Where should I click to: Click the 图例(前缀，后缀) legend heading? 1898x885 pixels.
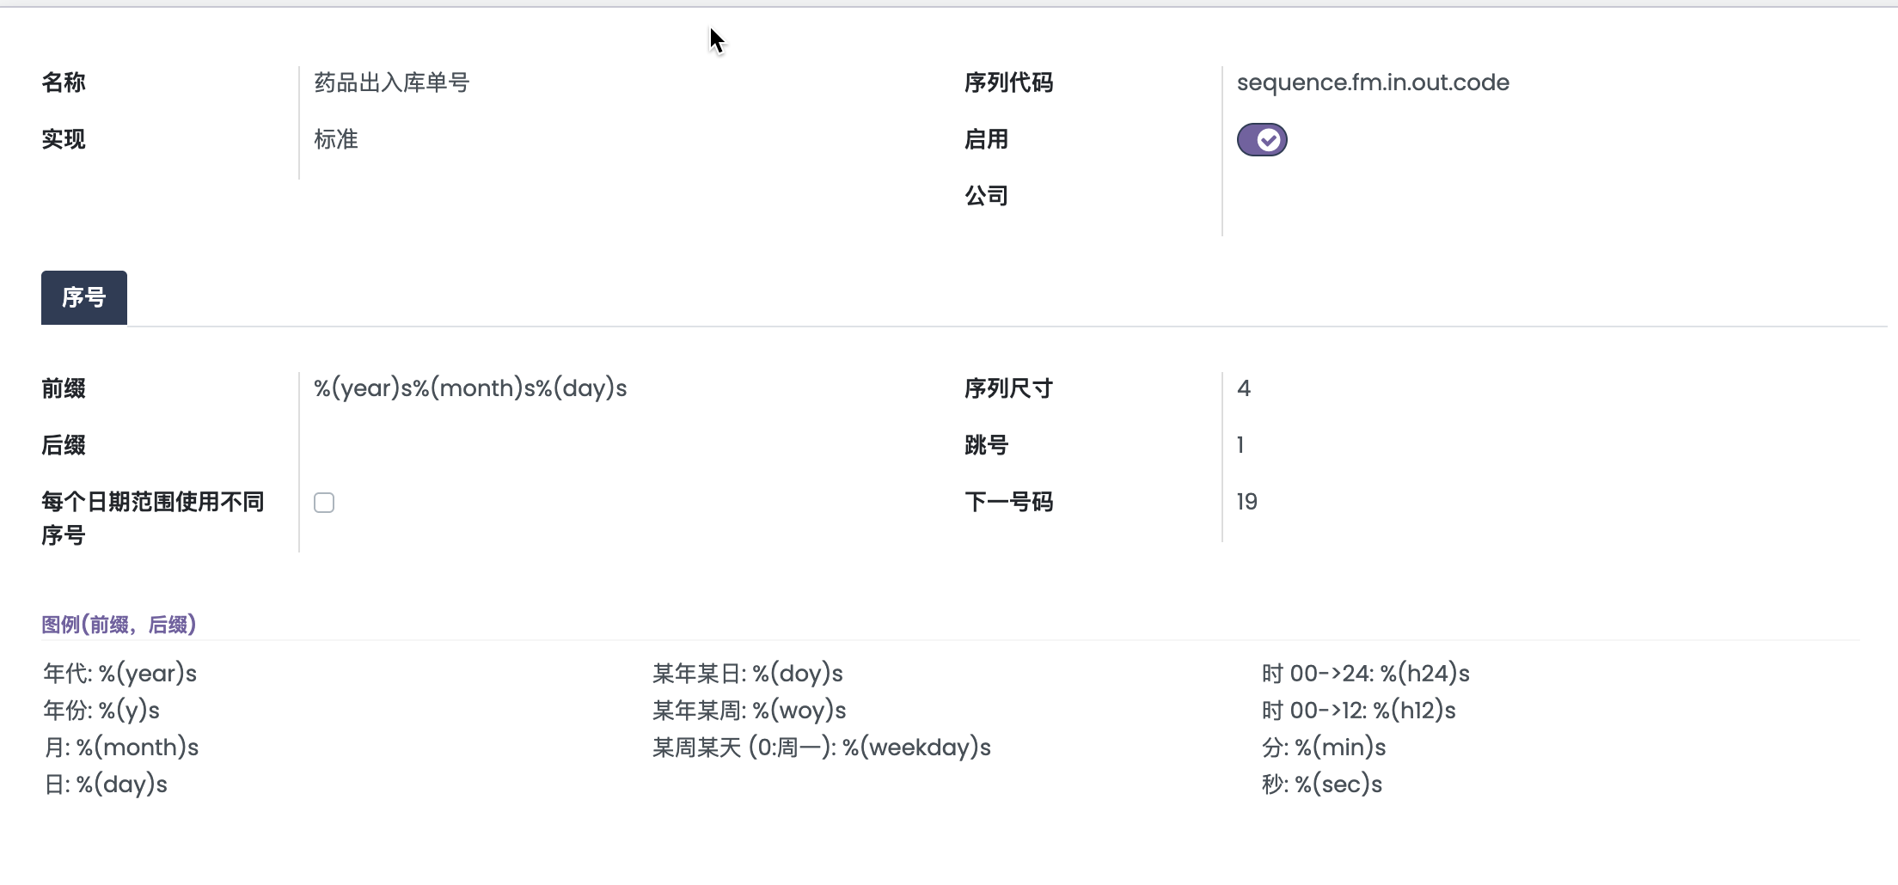coord(119,625)
